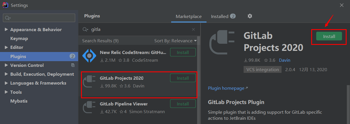Click the copy icon beside Version Control
The width and height of the screenshot is (350, 124).
[73, 65]
